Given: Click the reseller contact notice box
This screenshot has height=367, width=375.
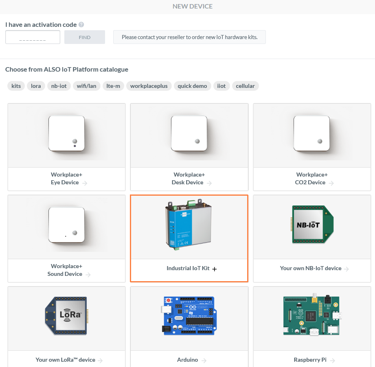Looking at the screenshot, I should [189, 37].
